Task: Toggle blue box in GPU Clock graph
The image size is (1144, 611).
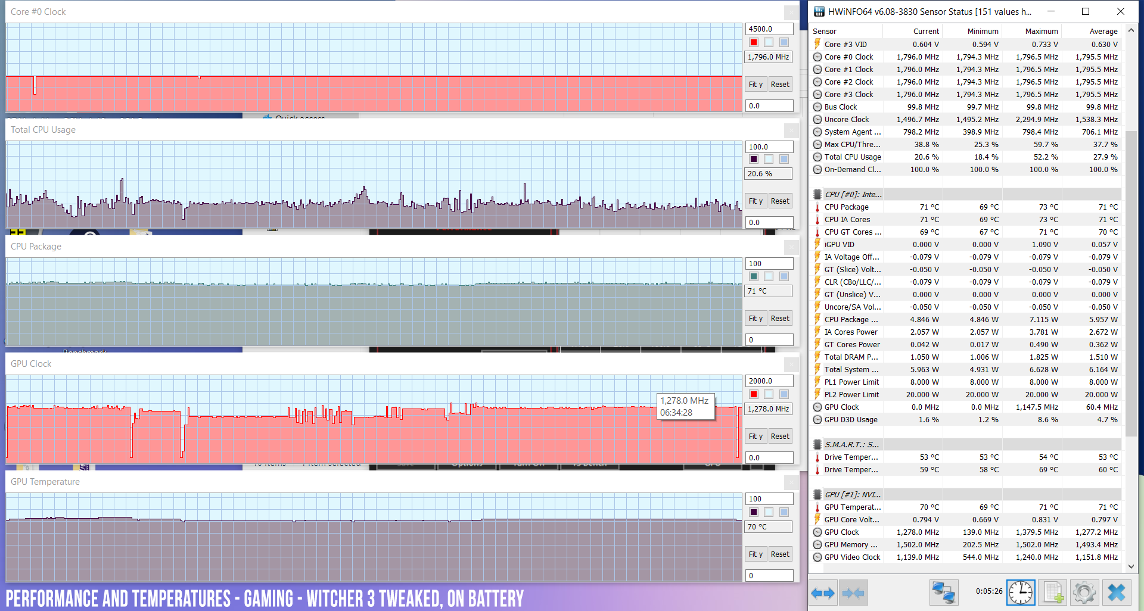Action: pyautogui.click(x=784, y=394)
